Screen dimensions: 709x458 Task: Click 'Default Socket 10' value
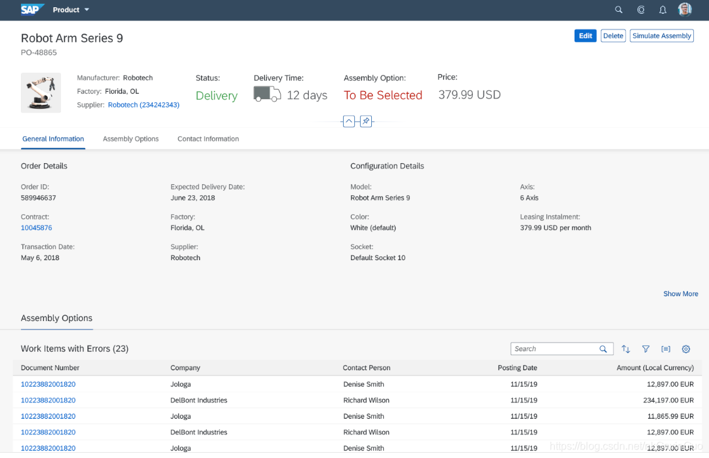(x=378, y=258)
